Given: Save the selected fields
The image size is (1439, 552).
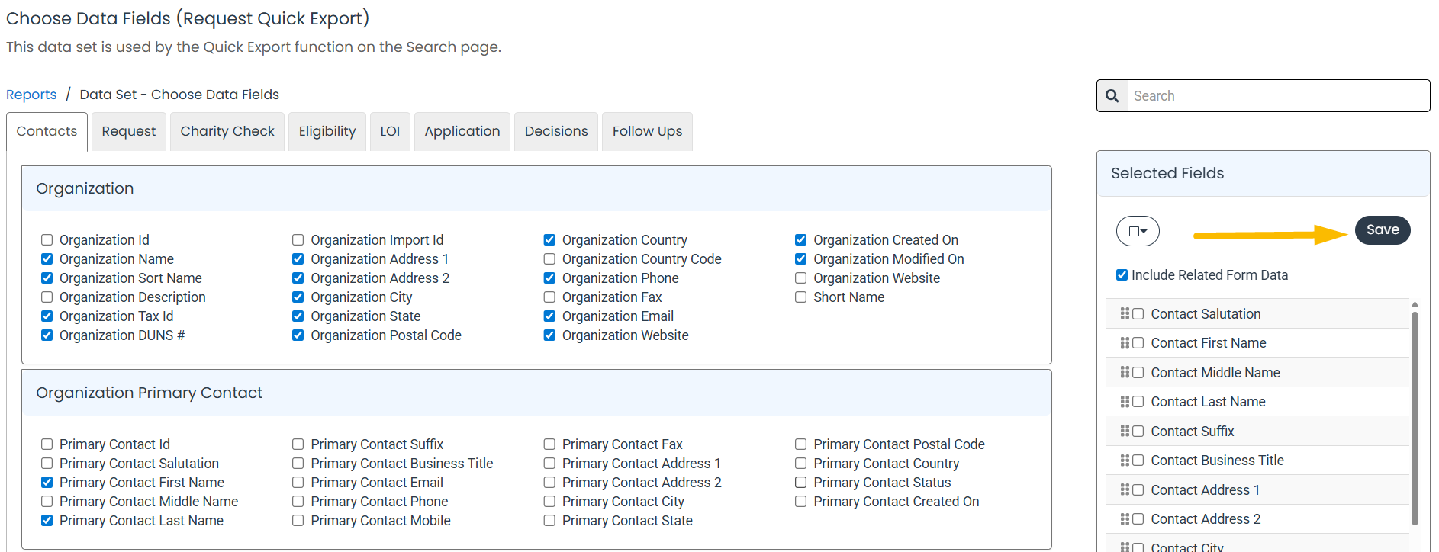Looking at the screenshot, I should point(1383,230).
